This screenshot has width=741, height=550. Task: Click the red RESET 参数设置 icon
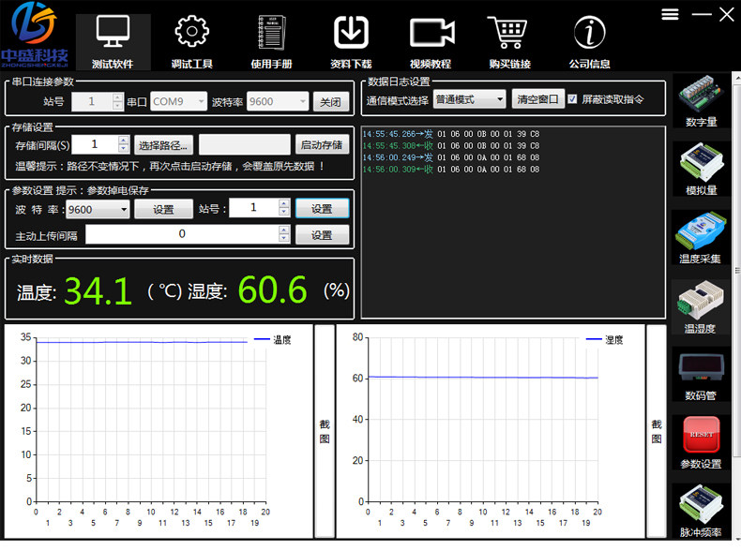pos(701,443)
